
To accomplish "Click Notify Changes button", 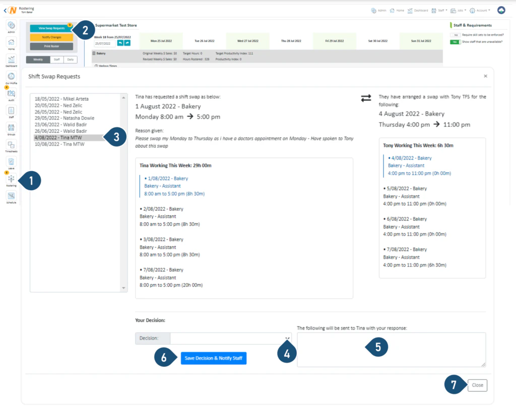I will tap(51, 37).
